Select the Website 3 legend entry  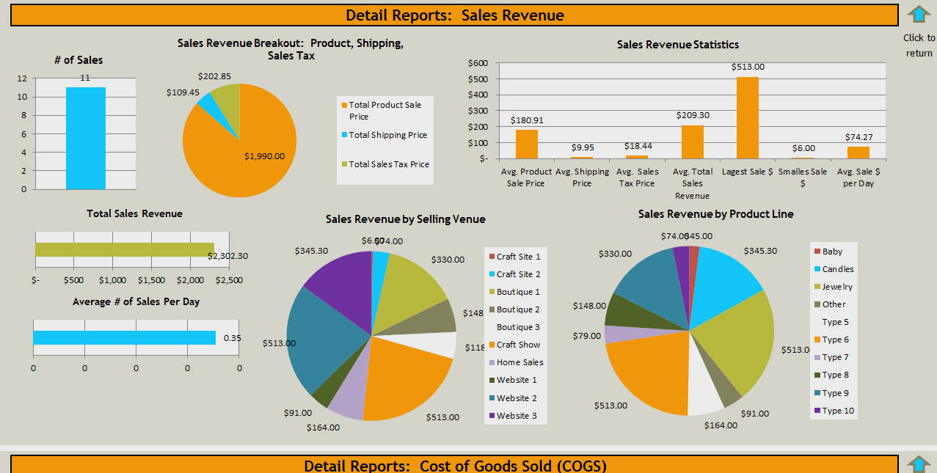[x=516, y=416]
